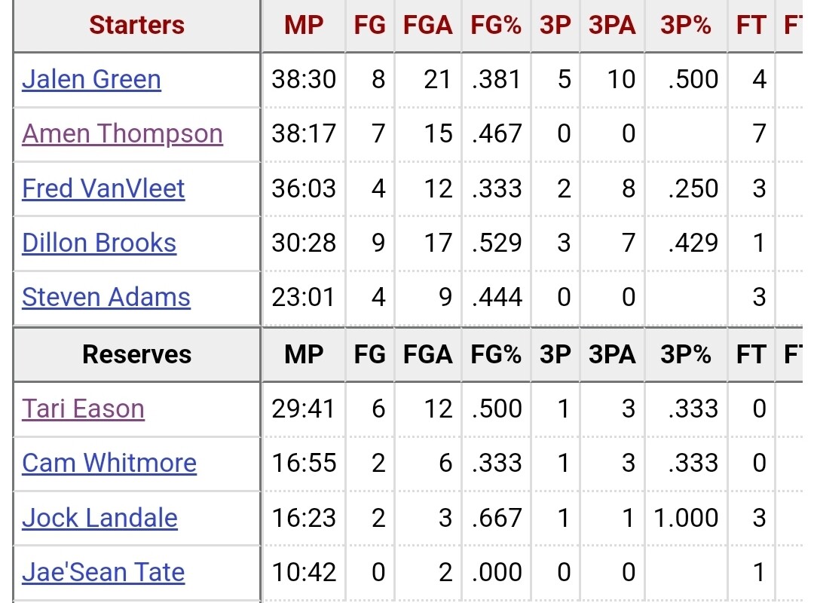Click the Cam Whitmore link
The height and width of the screenshot is (603, 814).
click(x=109, y=463)
